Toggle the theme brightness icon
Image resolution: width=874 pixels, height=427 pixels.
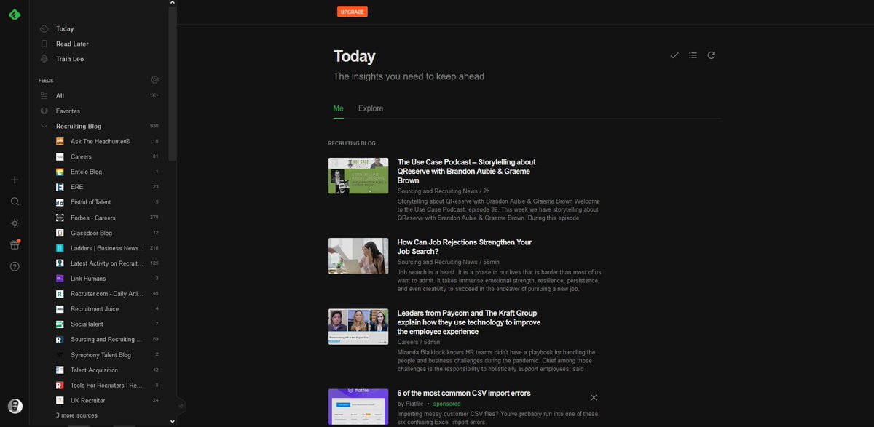tap(15, 223)
